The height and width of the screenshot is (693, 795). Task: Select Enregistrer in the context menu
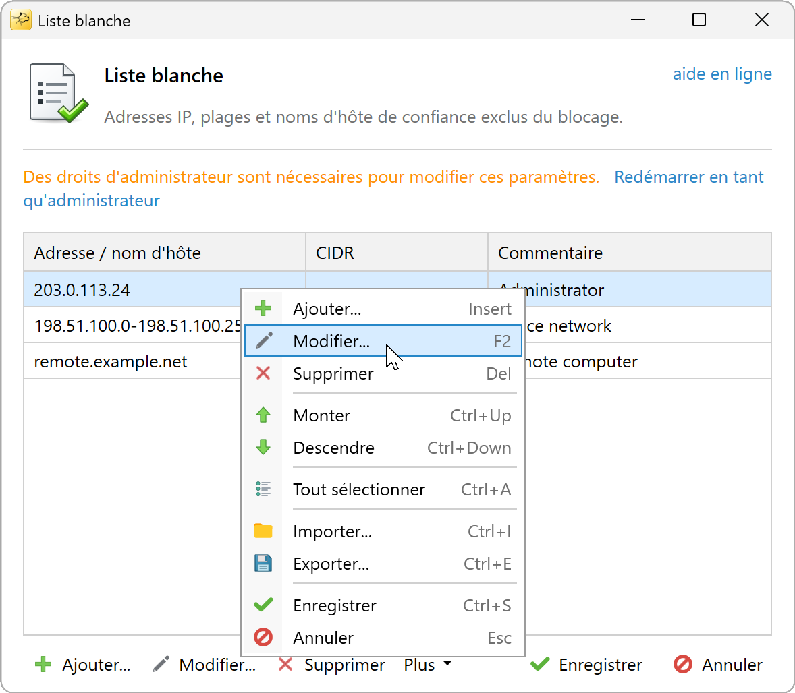[x=383, y=605]
